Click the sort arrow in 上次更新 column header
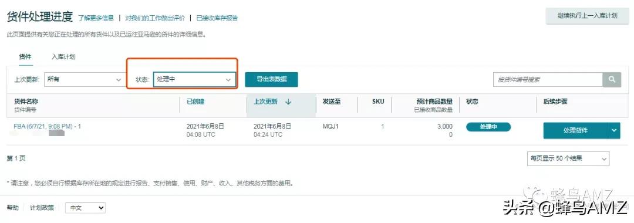This screenshot has width=634, height=223. [x=288, y=102]
